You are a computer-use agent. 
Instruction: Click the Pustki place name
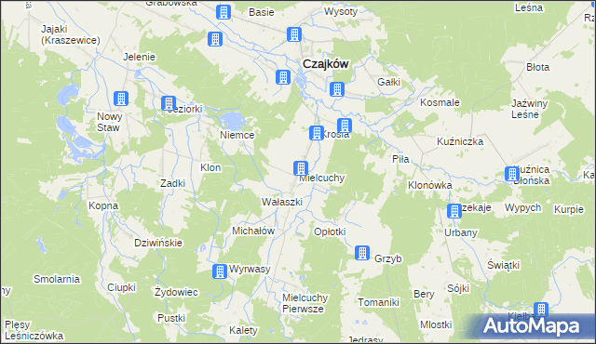(x=171, y=318)
